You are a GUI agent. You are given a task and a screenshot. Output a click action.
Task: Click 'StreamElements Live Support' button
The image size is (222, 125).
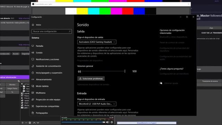coord(147,123)
